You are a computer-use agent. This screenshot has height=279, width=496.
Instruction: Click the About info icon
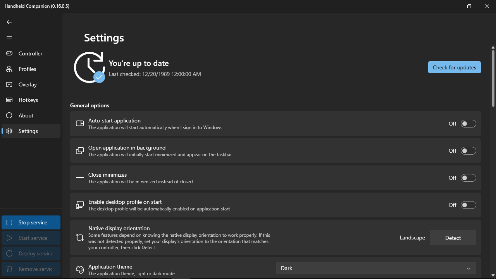pyautogui.click(x=9, y=115)
